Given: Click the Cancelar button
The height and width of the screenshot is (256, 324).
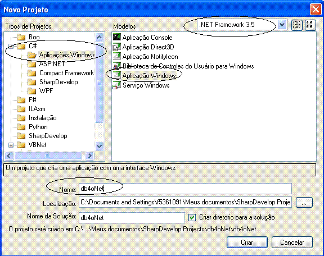Looking at the screenshot, I should pyautogui.click(x=292, y=242).
